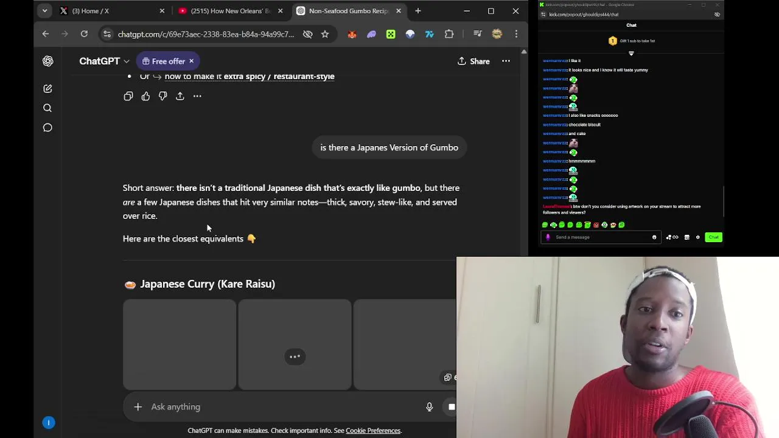Viewport: 779px width, 438px height.
Task: Share this response via upload icon
Action: click(x=180, y=96)
